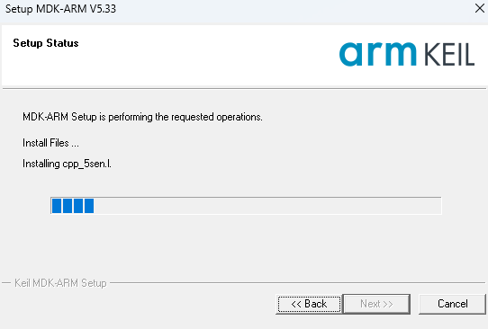Screen dimensions: 488x329
Task: Close the Setup MDK-ARM window
Action: (x=480, y=8)
